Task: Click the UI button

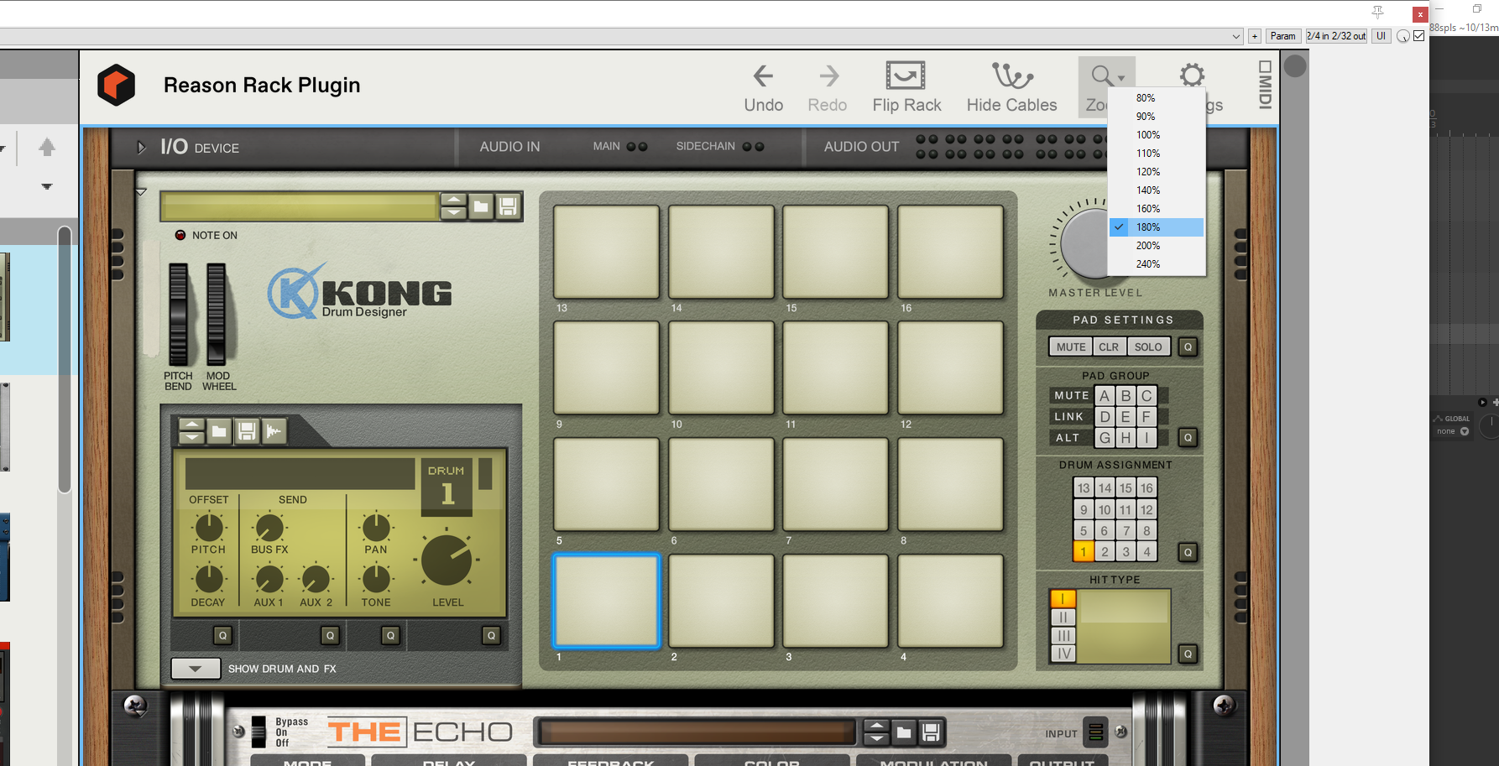Action: pos(1381,36)
